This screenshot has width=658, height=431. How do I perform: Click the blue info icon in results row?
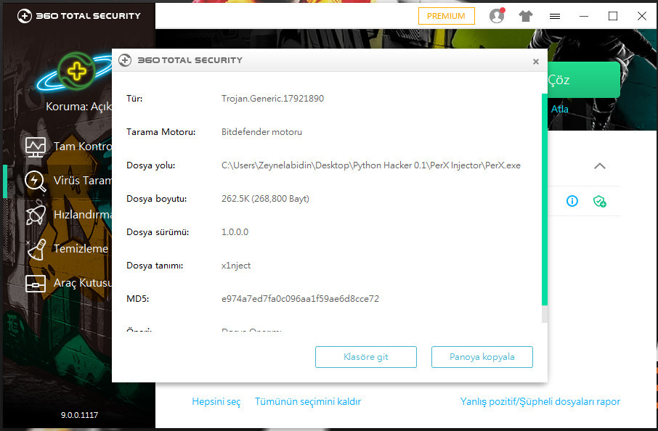(x=572, y=201)
